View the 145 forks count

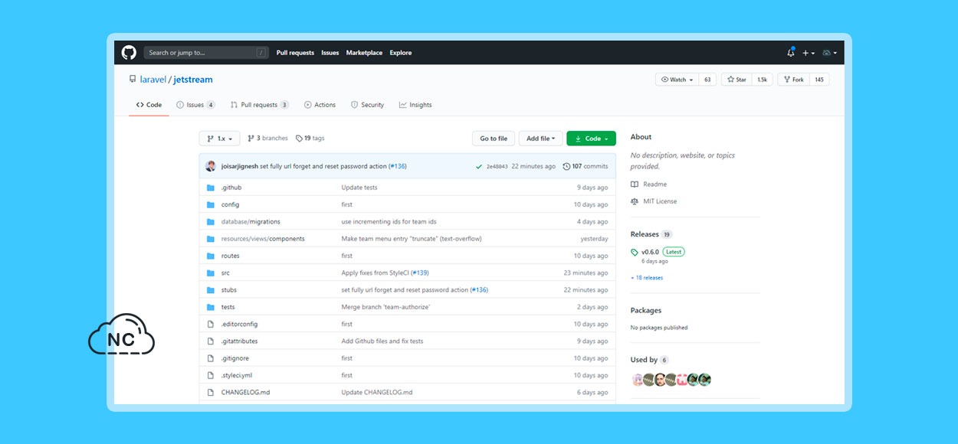click(819, 80)
